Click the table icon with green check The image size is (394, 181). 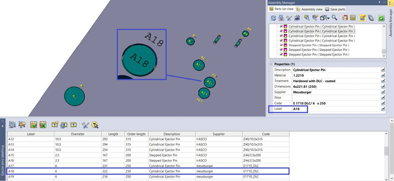[33, 125]
